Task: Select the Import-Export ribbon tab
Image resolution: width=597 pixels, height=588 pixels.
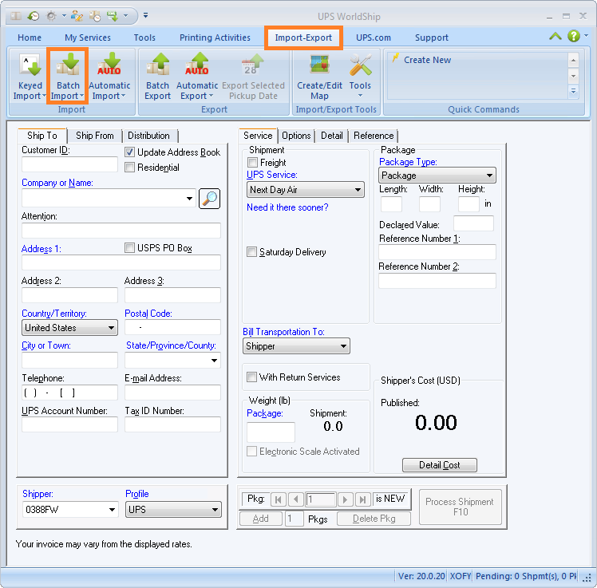Action: 303,37
